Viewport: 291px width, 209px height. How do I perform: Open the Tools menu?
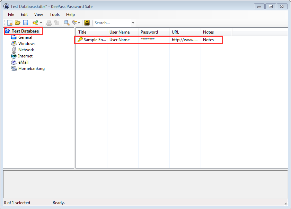point(55,15)
